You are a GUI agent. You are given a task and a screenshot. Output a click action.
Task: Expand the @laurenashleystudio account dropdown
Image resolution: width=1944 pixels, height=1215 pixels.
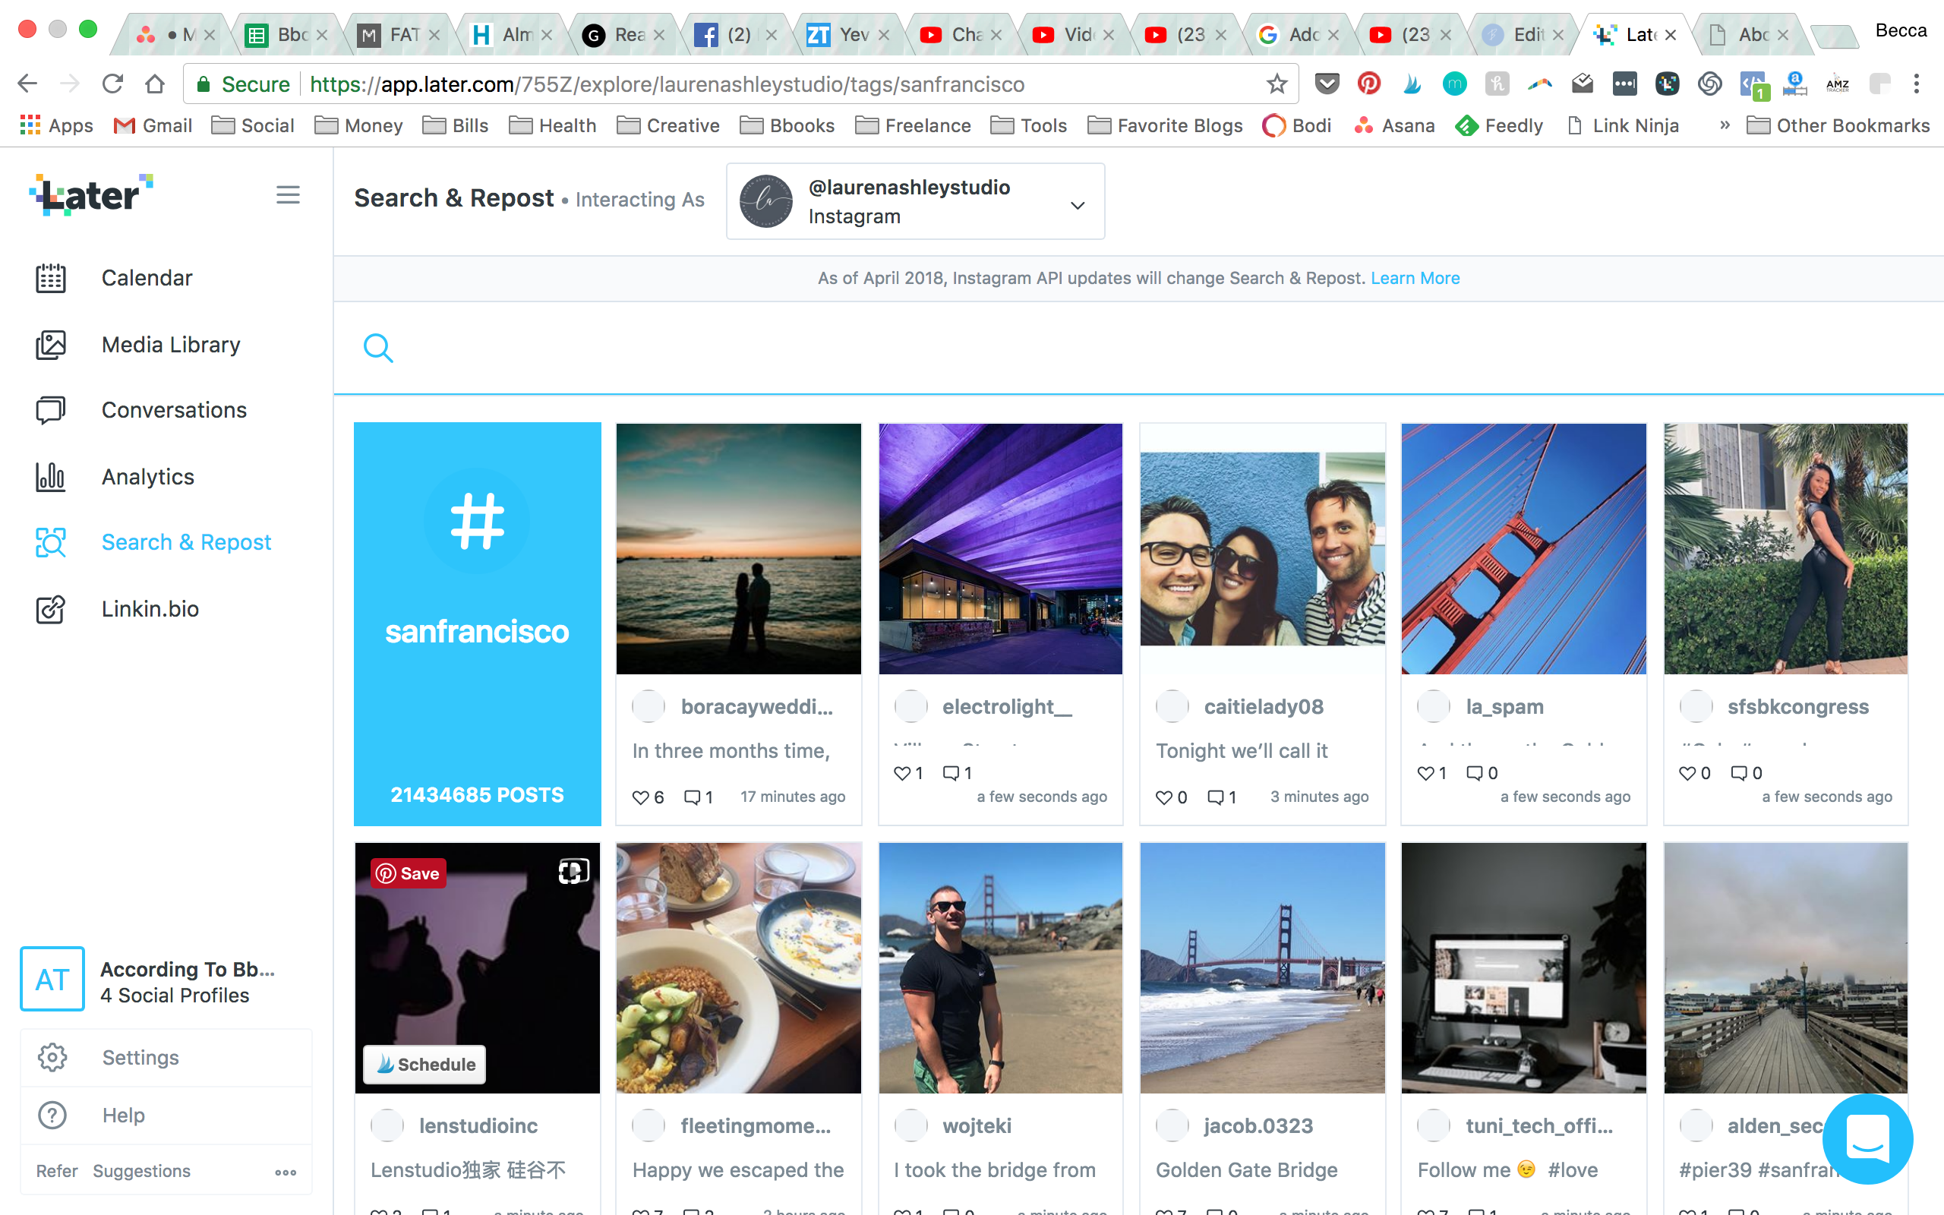click(915, 202)
